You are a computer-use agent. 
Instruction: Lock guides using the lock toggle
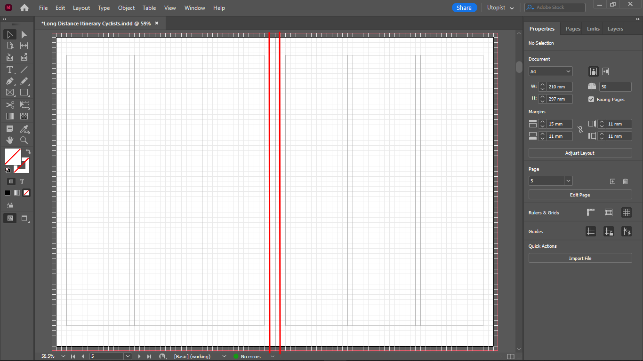(x=609, y=231)
